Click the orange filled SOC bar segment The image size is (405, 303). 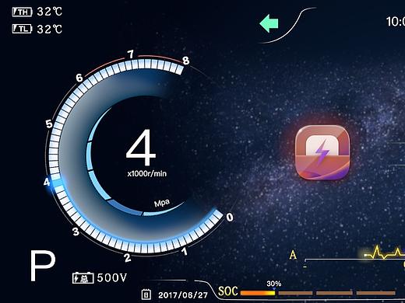coord(258,293)
